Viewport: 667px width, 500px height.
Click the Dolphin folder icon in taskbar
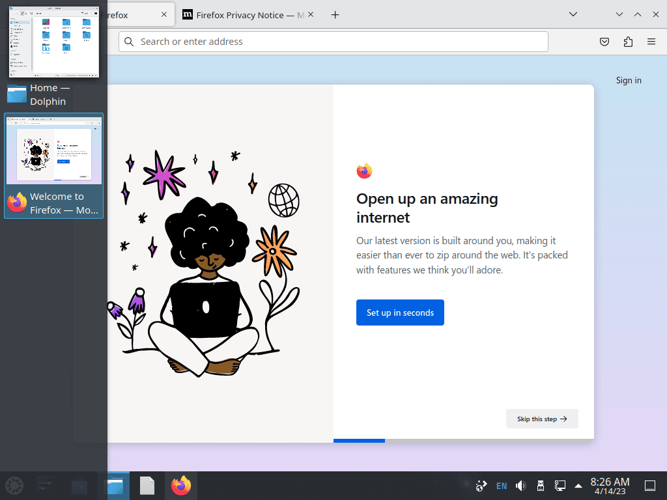pos(115,486)
